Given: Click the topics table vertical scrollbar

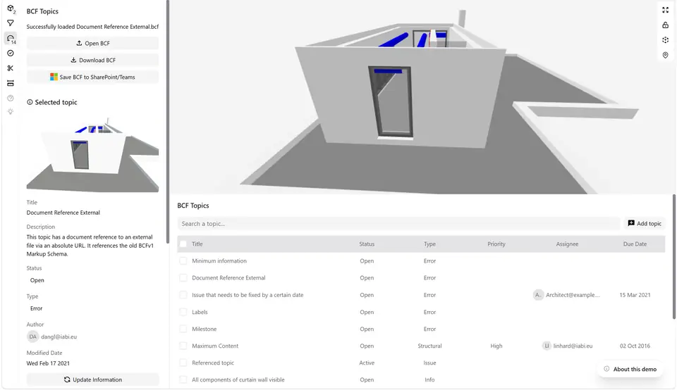Looking at the screenshot, I should click(x=674, y=256).
